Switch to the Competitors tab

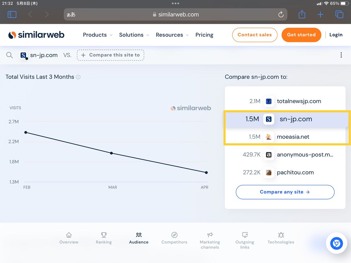click(x=174, y=238)
